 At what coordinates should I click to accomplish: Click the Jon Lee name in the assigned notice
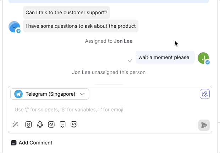pos(123,41)
